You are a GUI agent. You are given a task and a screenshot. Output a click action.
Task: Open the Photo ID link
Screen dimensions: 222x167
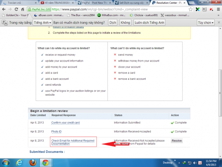56,131
